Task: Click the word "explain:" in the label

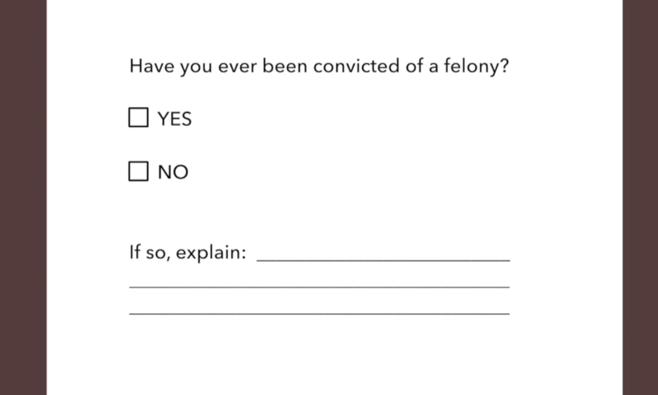Action: 211,253
